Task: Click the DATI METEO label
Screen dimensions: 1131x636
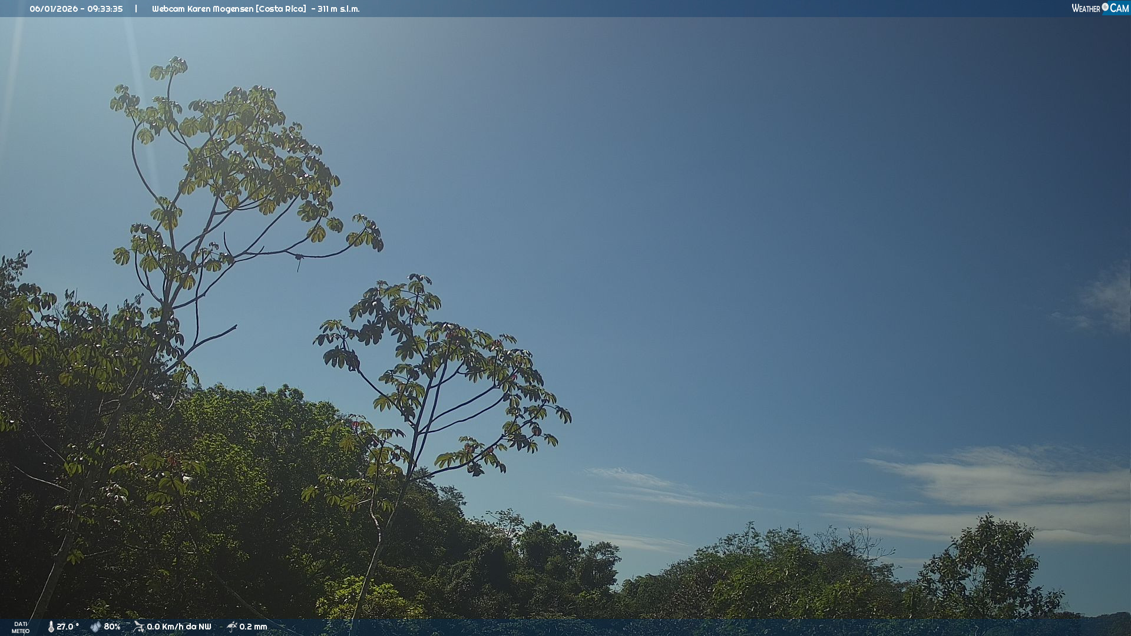Action: (21, 627)
